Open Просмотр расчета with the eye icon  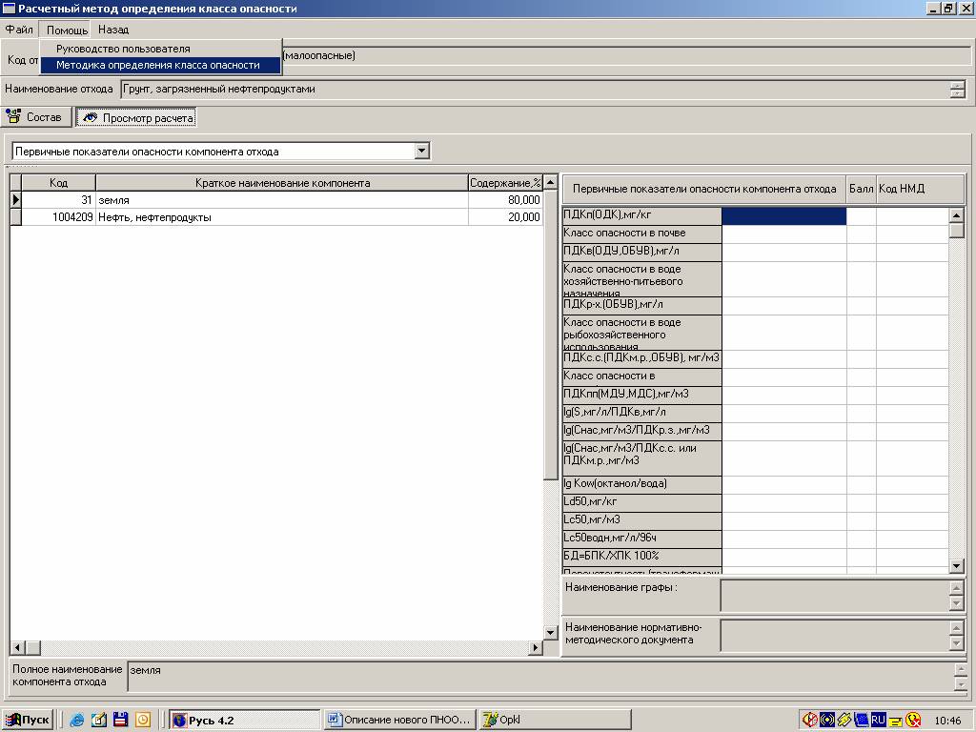click(x=91, y=118)
